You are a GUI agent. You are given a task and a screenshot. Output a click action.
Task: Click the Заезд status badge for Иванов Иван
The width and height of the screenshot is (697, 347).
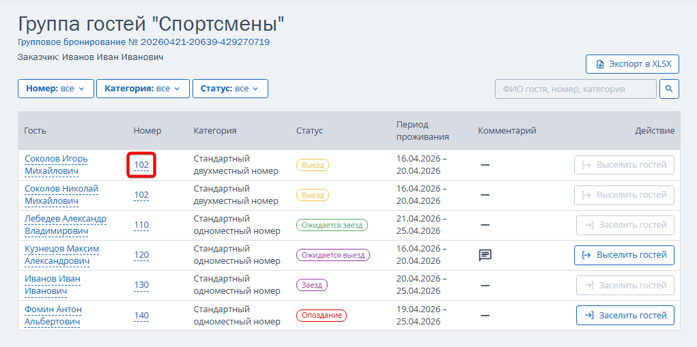311,285
